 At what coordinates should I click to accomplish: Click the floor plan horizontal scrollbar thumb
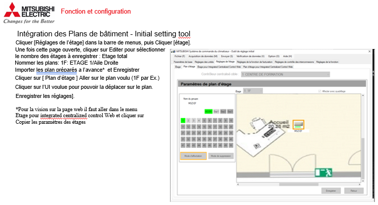point(299,184)
